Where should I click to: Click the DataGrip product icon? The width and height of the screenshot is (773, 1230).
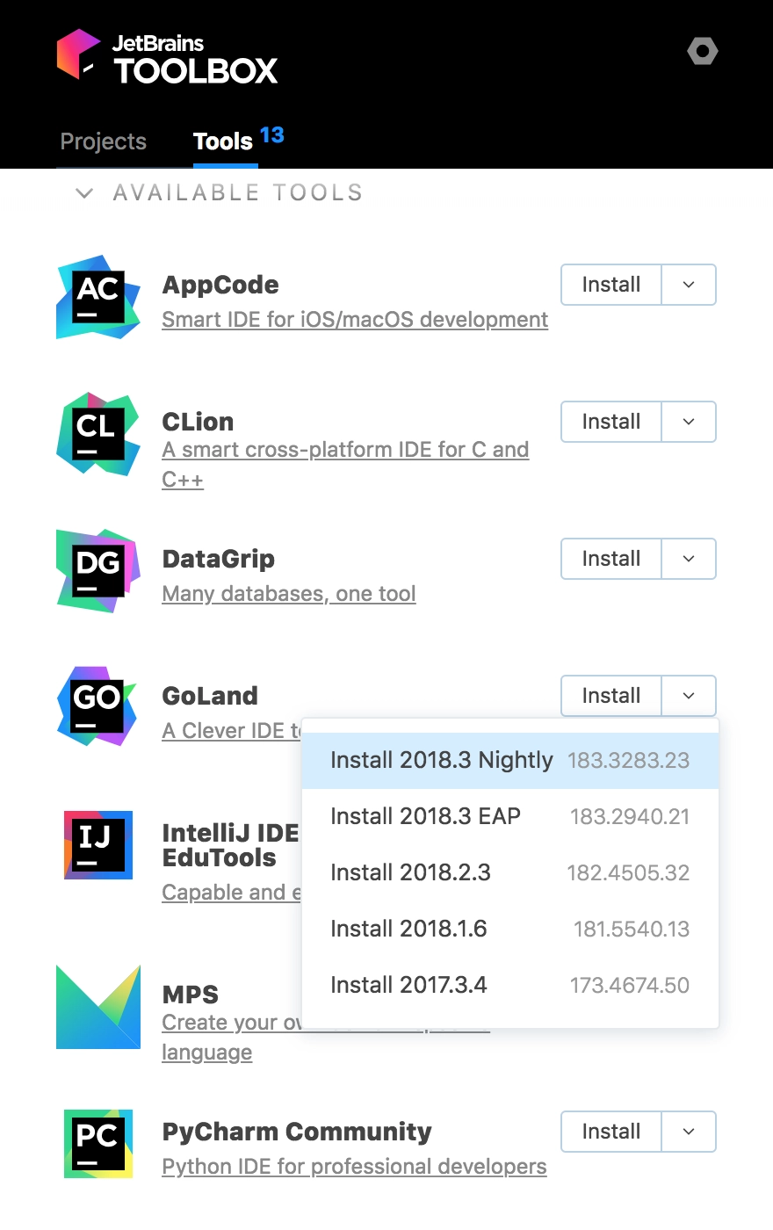98,571
